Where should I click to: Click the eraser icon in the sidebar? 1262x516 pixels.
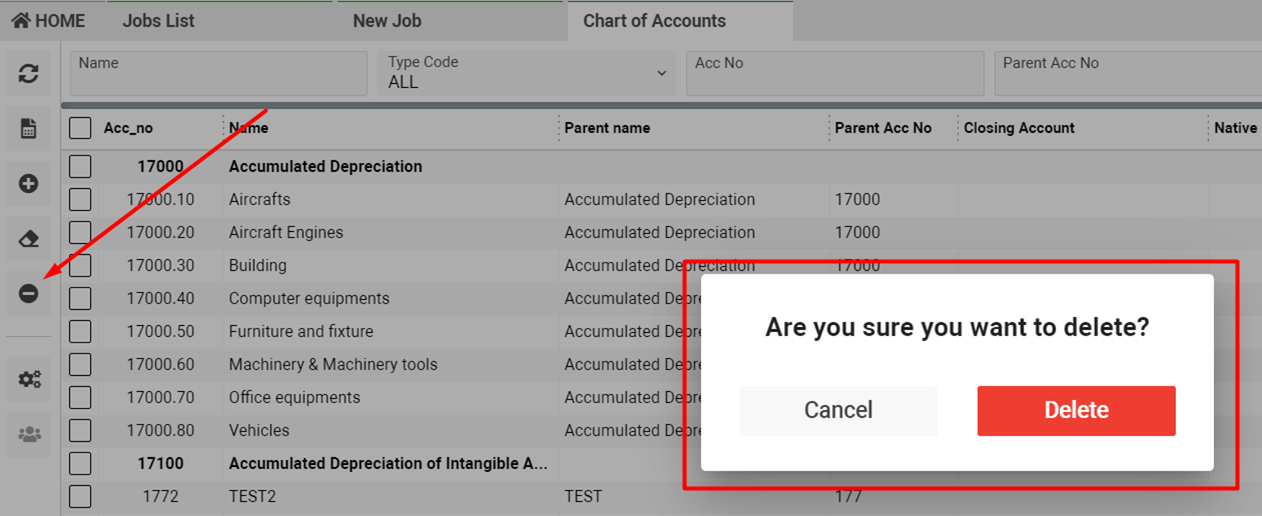[28, 239]
